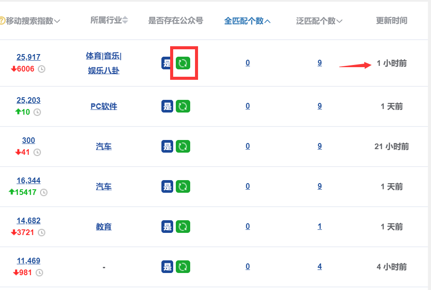
Task: Click the clock icon next to the 300 index
Action: tap(37, 153)
